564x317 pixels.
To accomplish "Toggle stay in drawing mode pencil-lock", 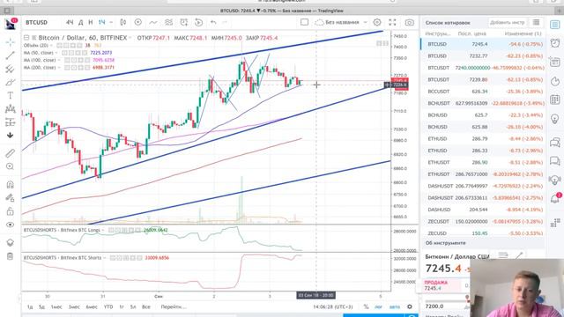I will click(x=10, y=197).
